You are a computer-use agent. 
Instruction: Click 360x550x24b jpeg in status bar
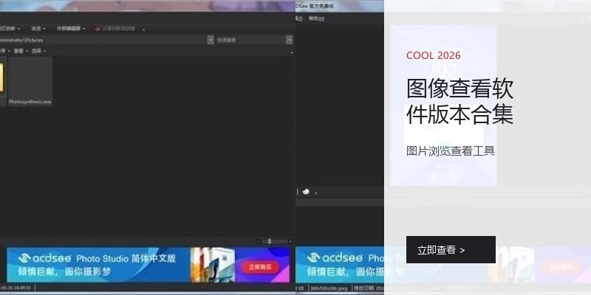pyautogui.click(x=329, y=288)
